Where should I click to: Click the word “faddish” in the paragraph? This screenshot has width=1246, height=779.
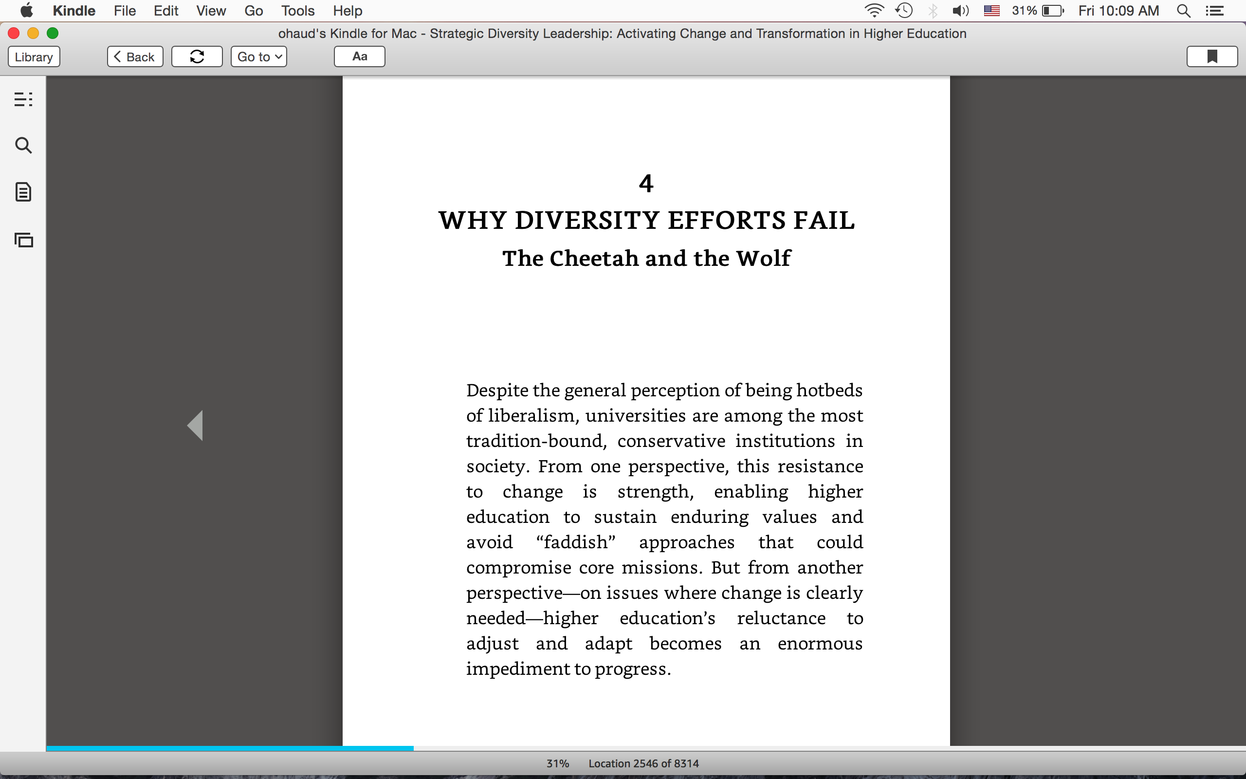coord(576,542)
